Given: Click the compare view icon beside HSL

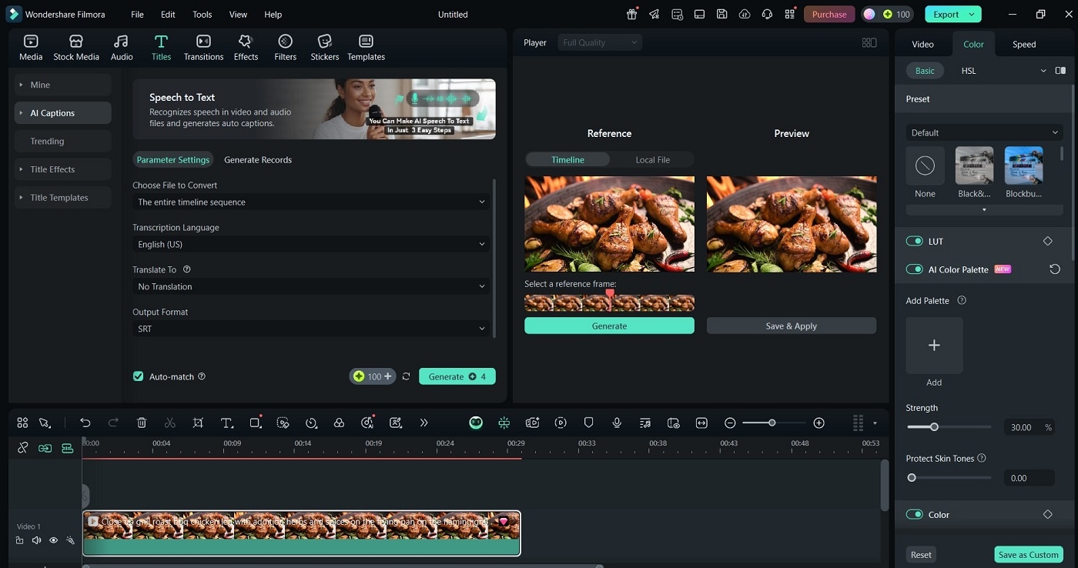Looking at the screenshot, I should (x=1060, y=71).
